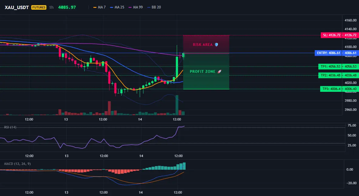359x196 pixels.
Task: Click the tallest green volume bar
Action: click(x=177, y=105)
